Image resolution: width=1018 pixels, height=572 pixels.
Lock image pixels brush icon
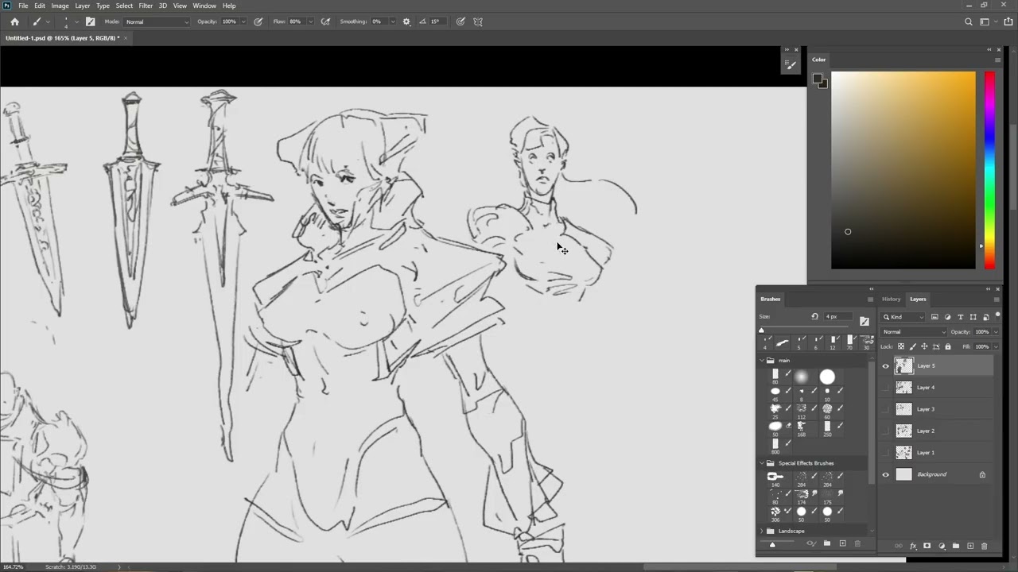click(912, 346)
